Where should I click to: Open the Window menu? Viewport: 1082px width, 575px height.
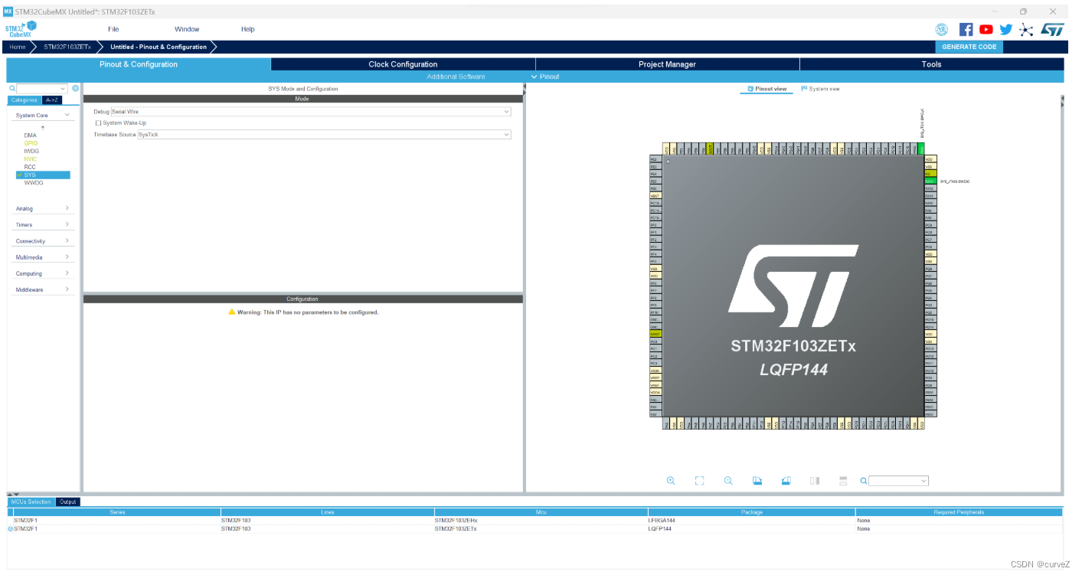coord(187,29)
